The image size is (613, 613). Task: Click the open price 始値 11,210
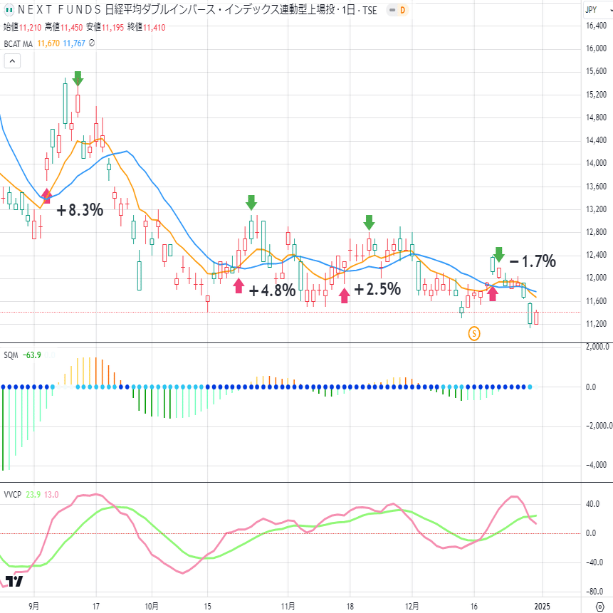point(22,27)
